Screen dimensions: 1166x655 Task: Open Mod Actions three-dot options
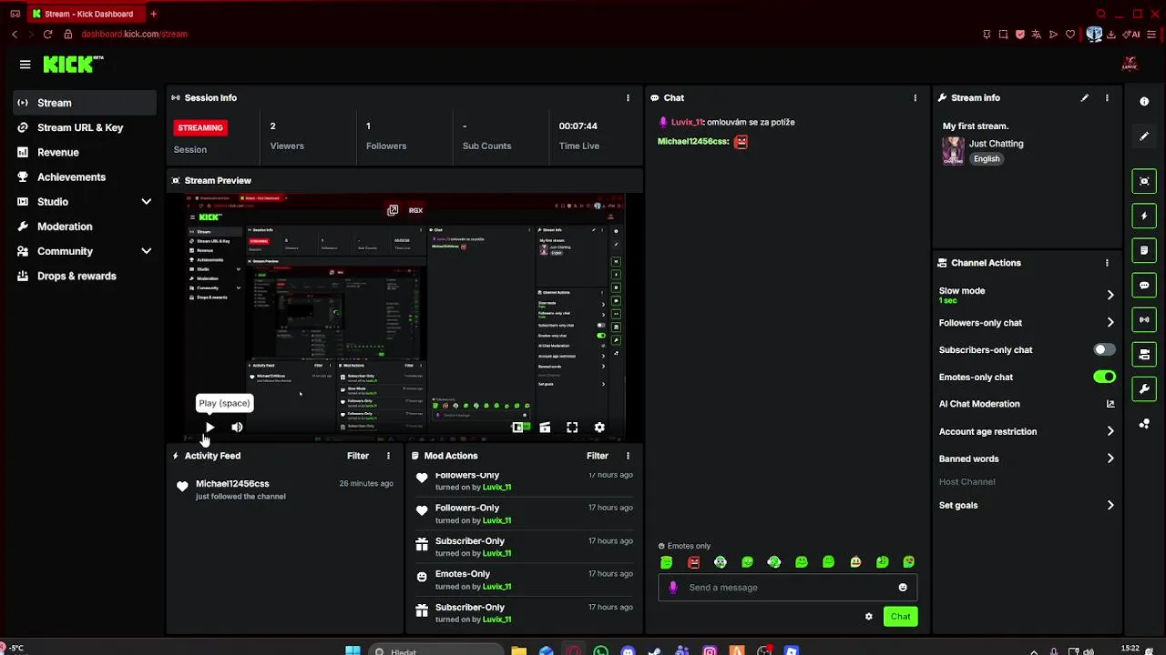(x=628, y=456)
